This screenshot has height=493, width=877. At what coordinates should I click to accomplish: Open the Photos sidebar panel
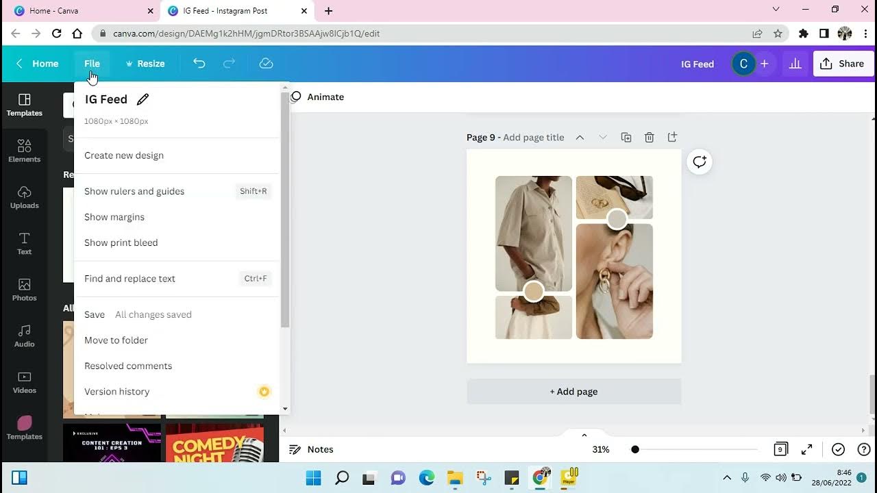[24, 290]
